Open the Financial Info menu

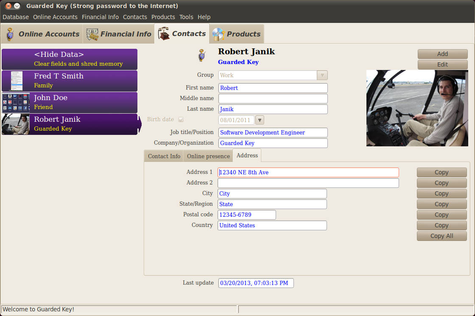pos(100,17)
